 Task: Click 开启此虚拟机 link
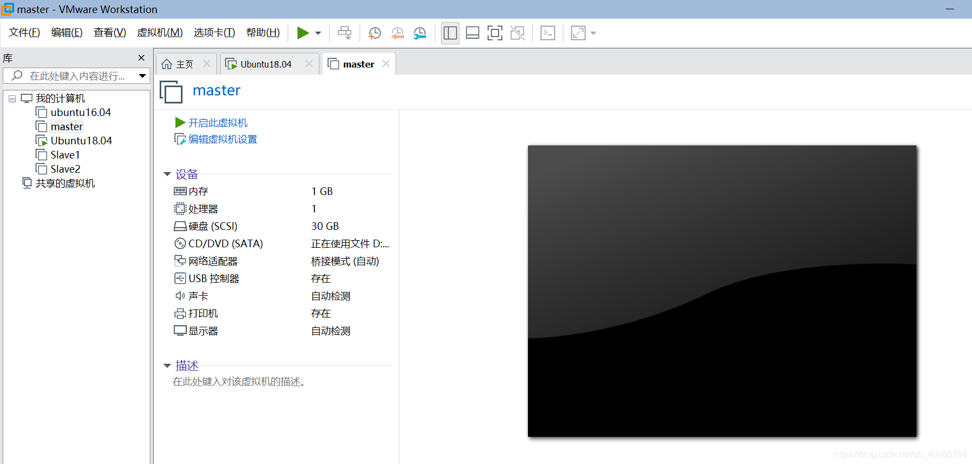tap(218, 123)
